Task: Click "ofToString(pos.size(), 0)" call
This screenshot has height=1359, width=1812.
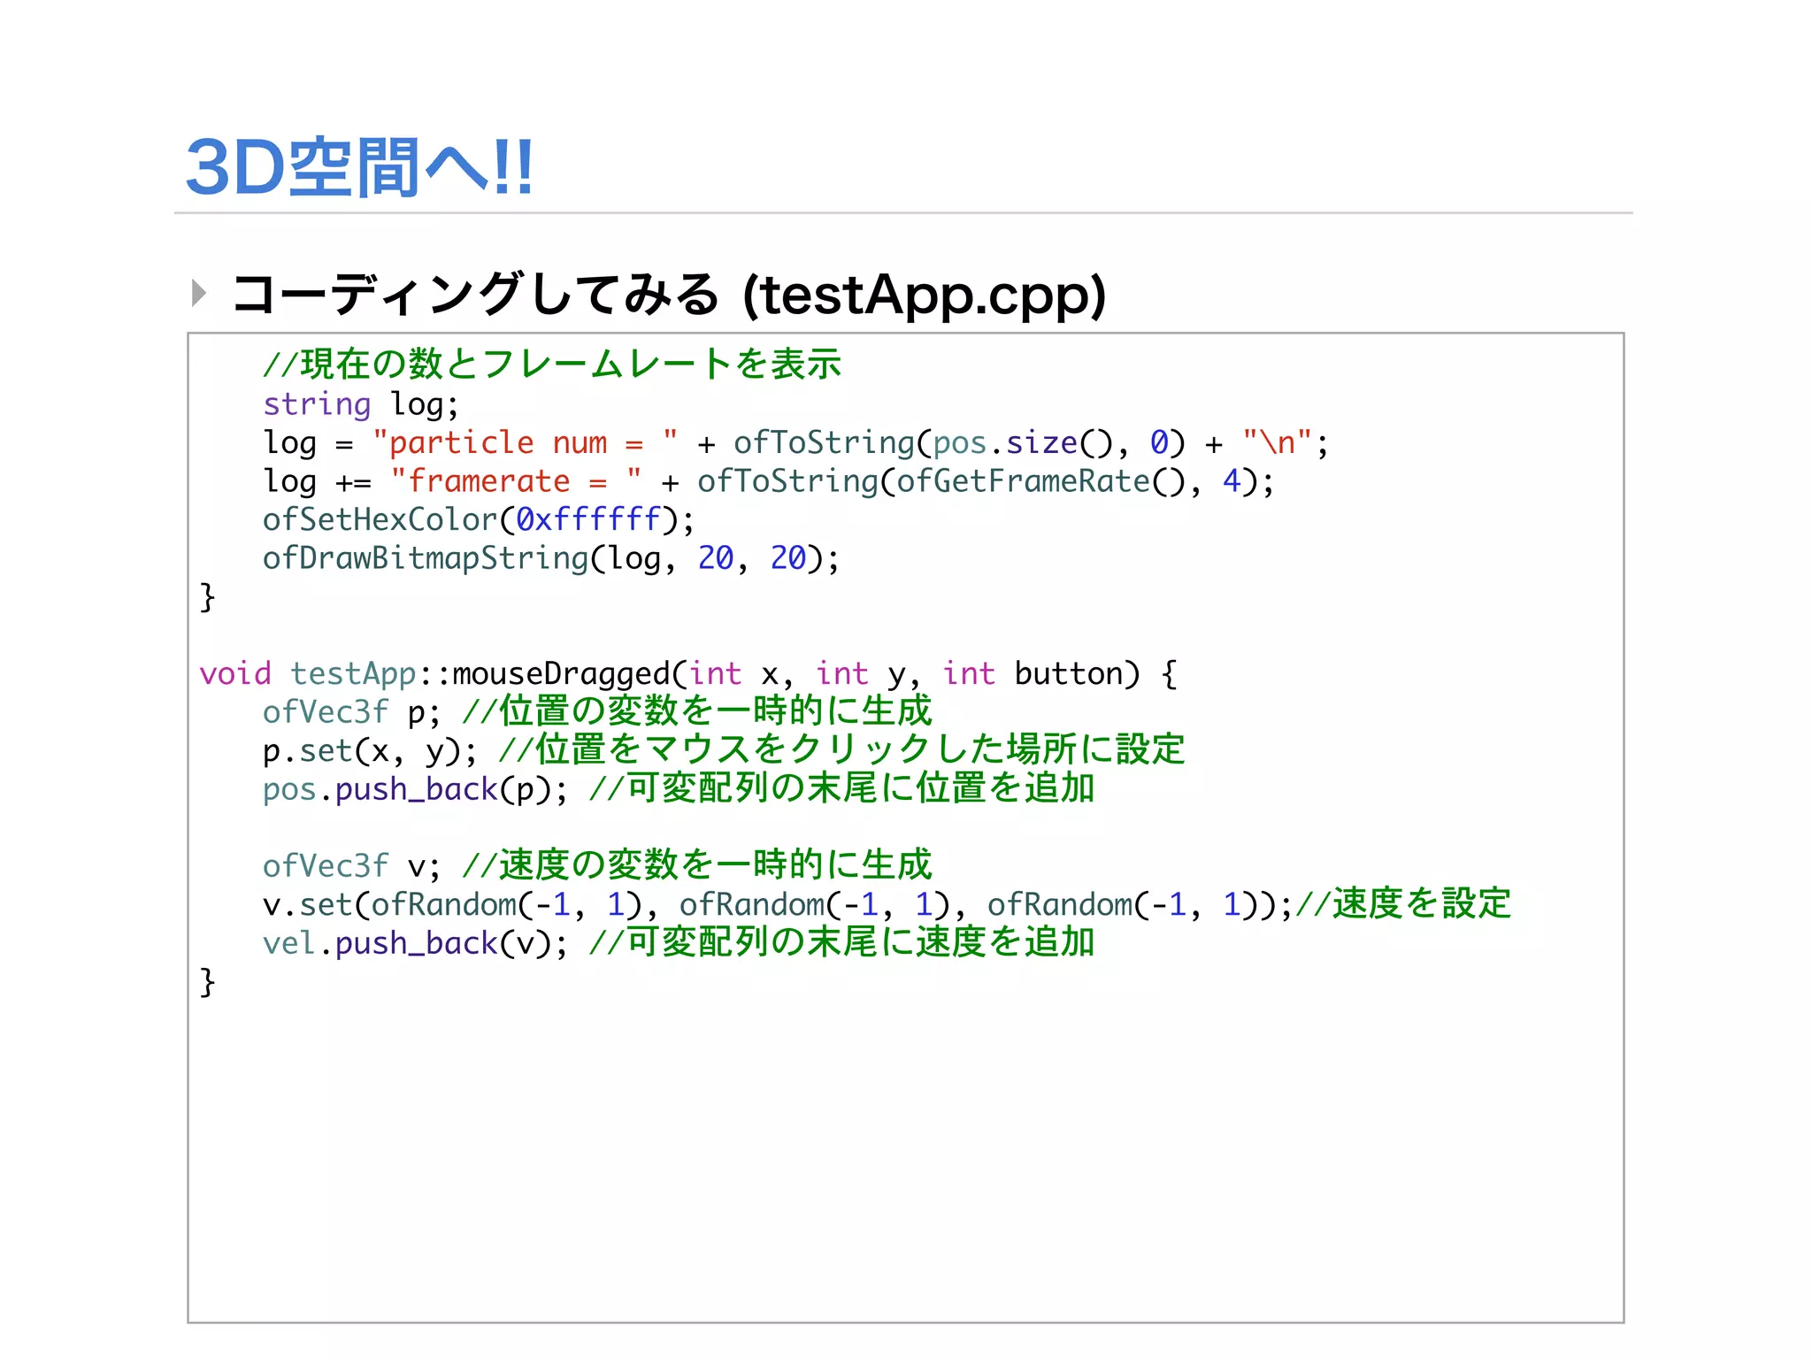Action: pyautogui.click(x=959, y=443)
